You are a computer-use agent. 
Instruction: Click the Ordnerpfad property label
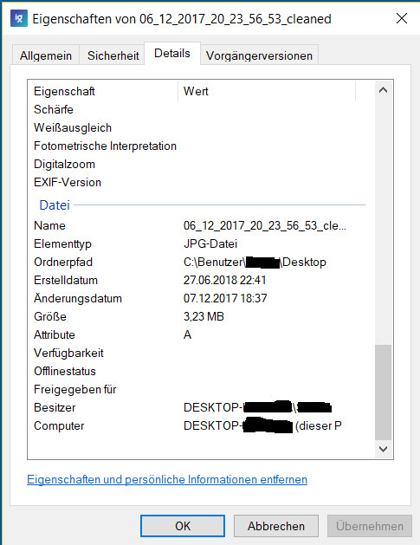(63, 262)
